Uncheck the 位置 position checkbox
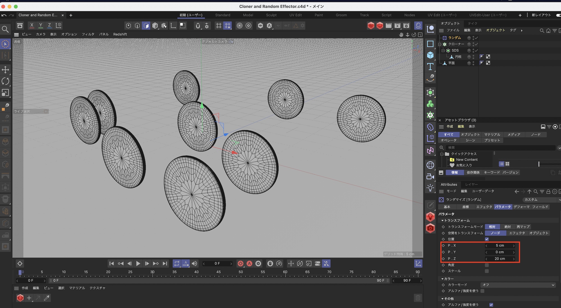 [x=487, y=239]
